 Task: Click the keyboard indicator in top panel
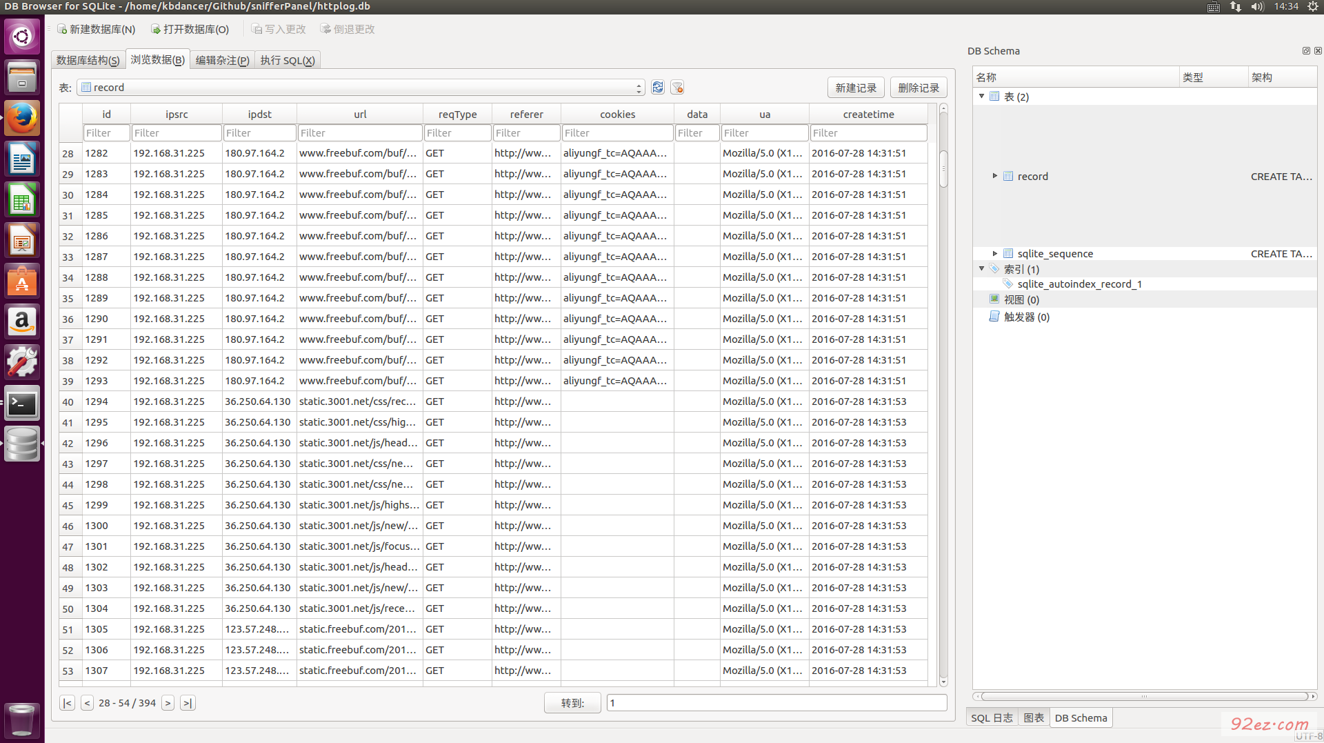(1214, 7)
